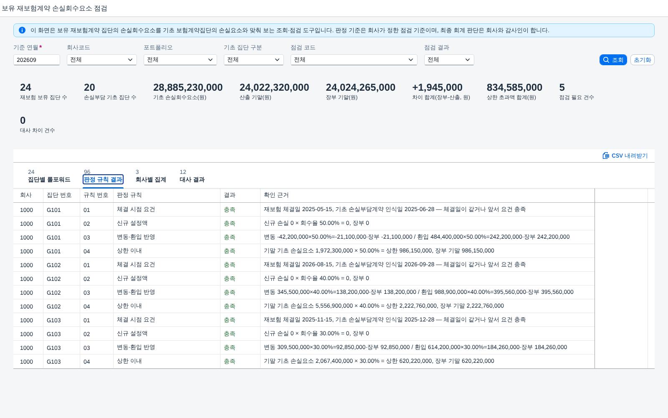
Task: Open the 점검 코드 dropdown
Action: [x=354, y=60]
